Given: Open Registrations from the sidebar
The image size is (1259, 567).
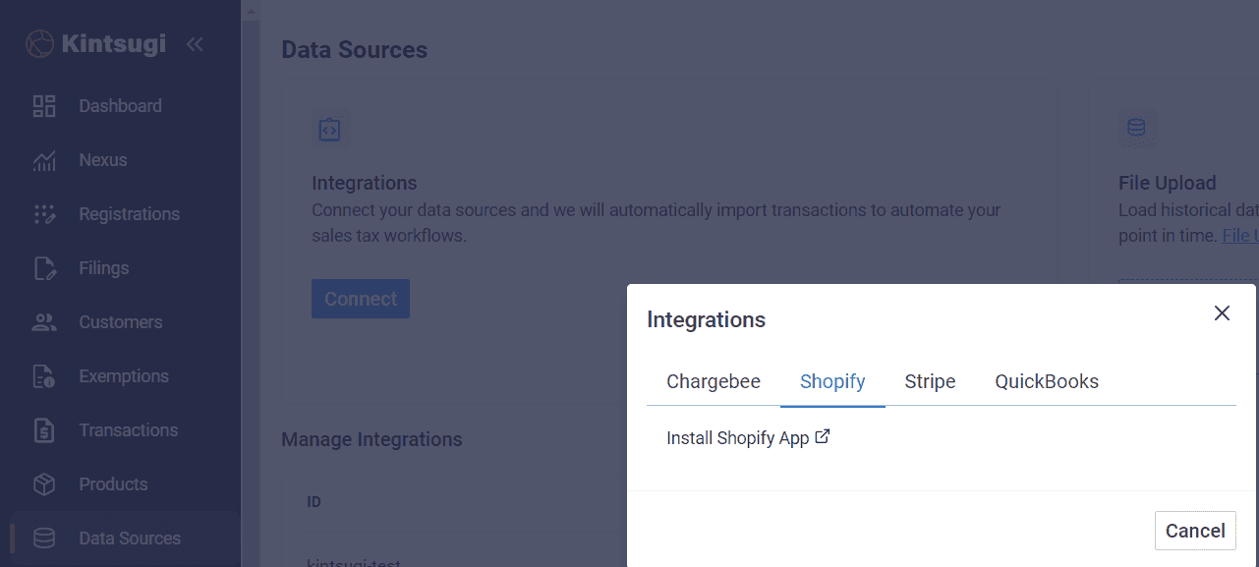Looking at the screenshot, I should point(129,213).
